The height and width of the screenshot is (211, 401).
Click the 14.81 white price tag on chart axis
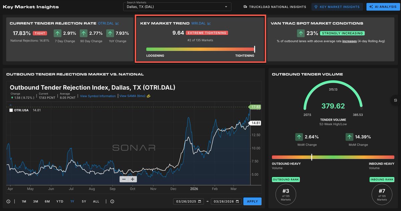[255, 123]
